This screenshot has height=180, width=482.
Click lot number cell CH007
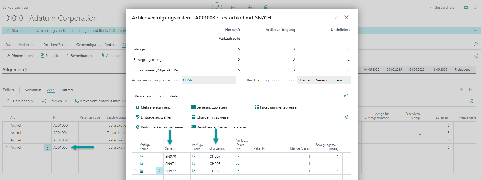tap(221, 156)
